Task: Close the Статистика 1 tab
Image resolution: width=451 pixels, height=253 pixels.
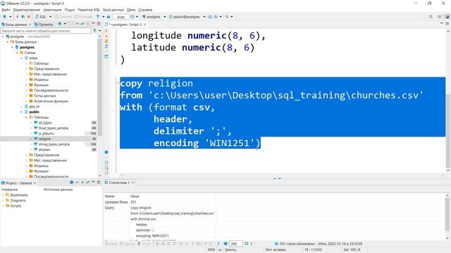Action: [133, 183]
